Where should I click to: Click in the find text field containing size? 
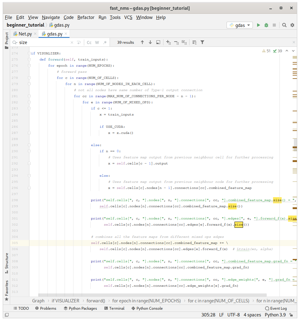(x=43, y=42)
